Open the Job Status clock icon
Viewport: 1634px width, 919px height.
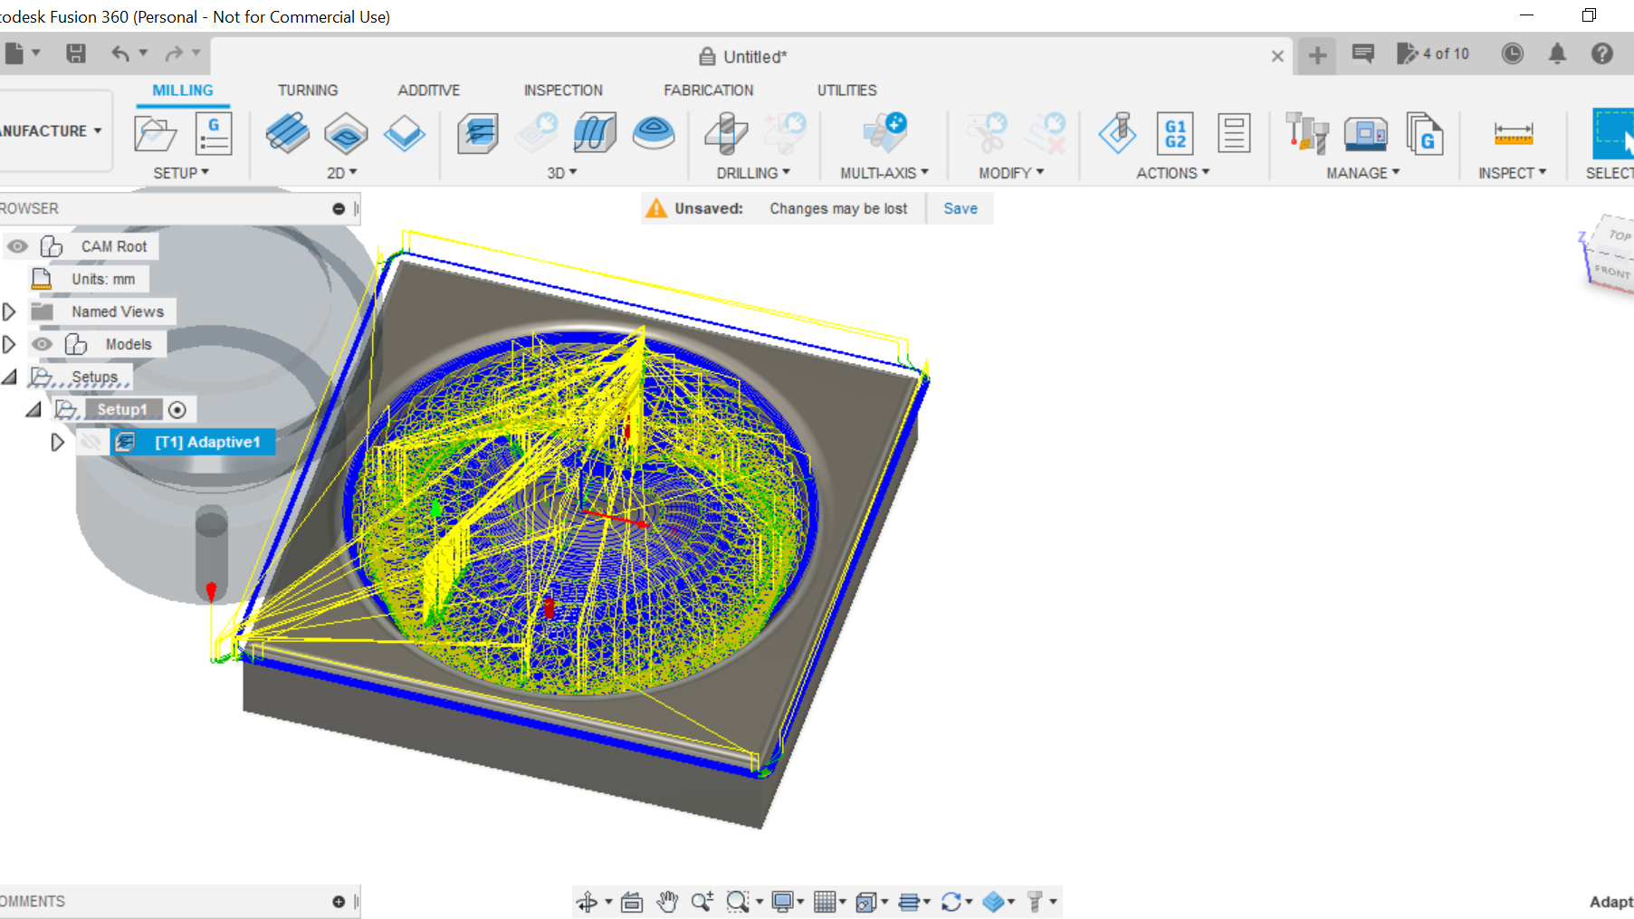(1512, 53)
